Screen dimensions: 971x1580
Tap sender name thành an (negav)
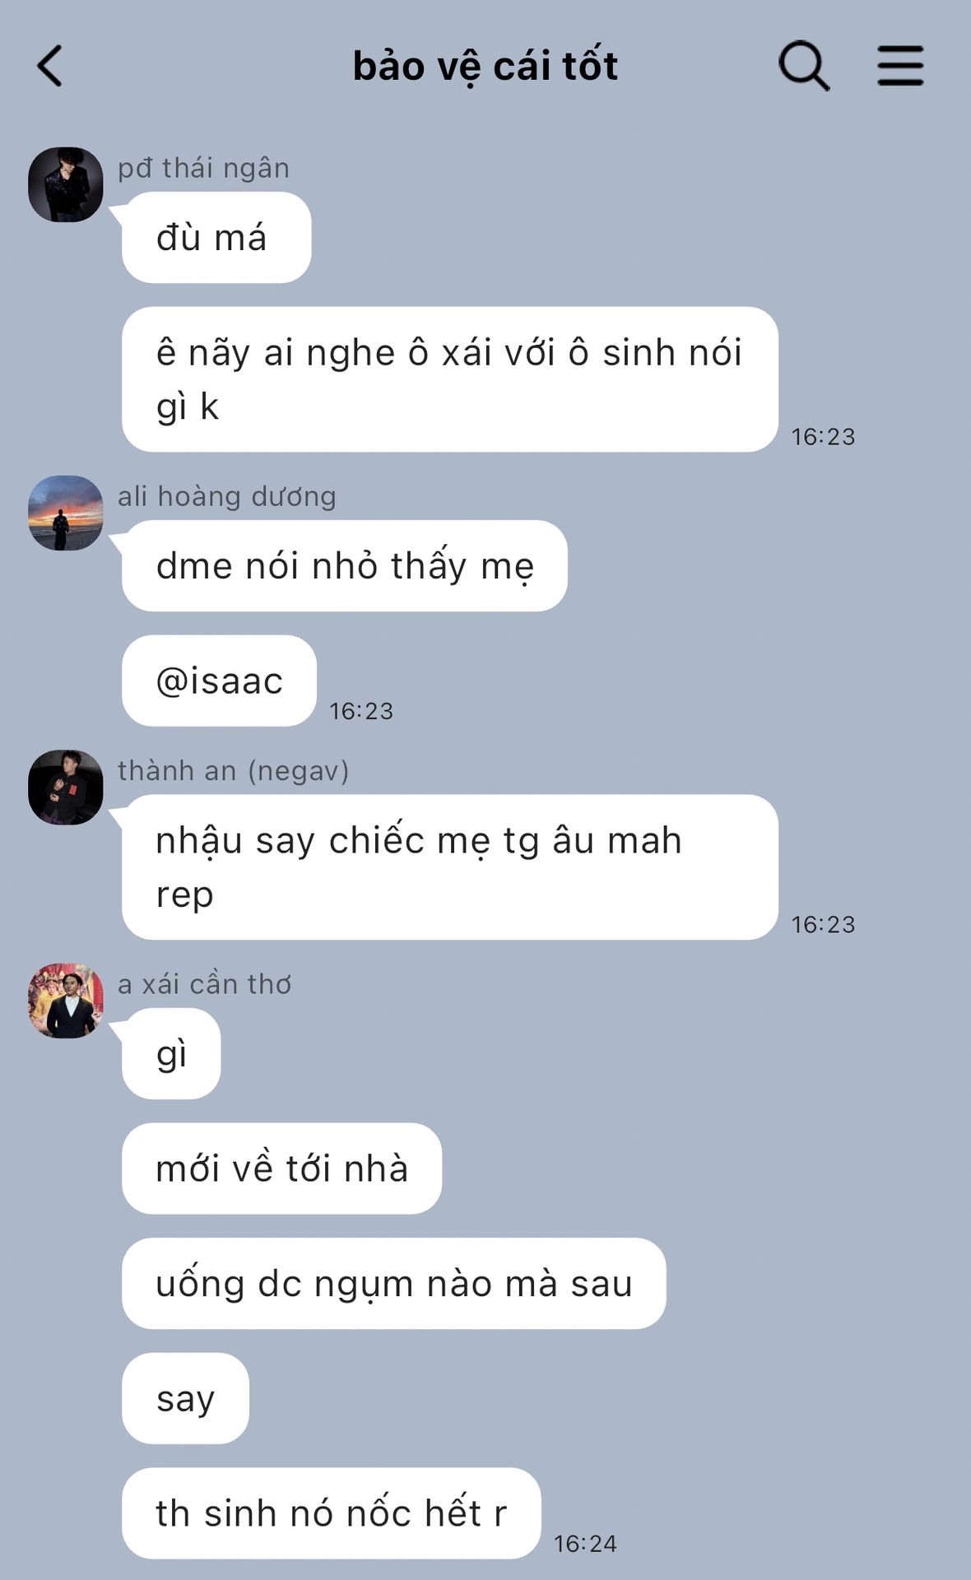coord(234,771)
